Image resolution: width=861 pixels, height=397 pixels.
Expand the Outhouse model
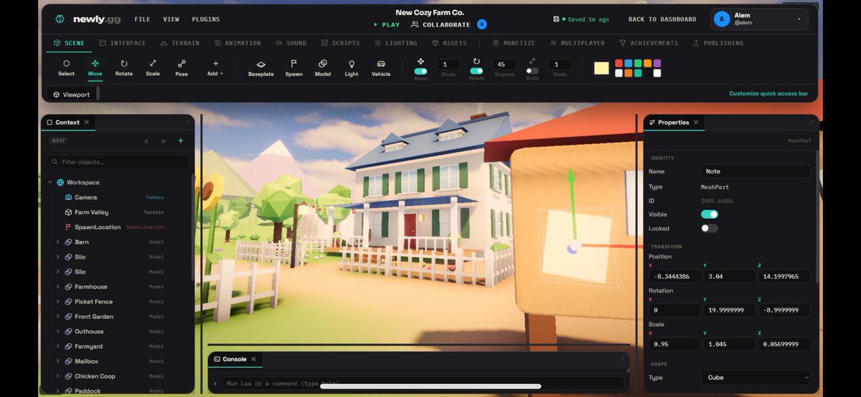58,332
